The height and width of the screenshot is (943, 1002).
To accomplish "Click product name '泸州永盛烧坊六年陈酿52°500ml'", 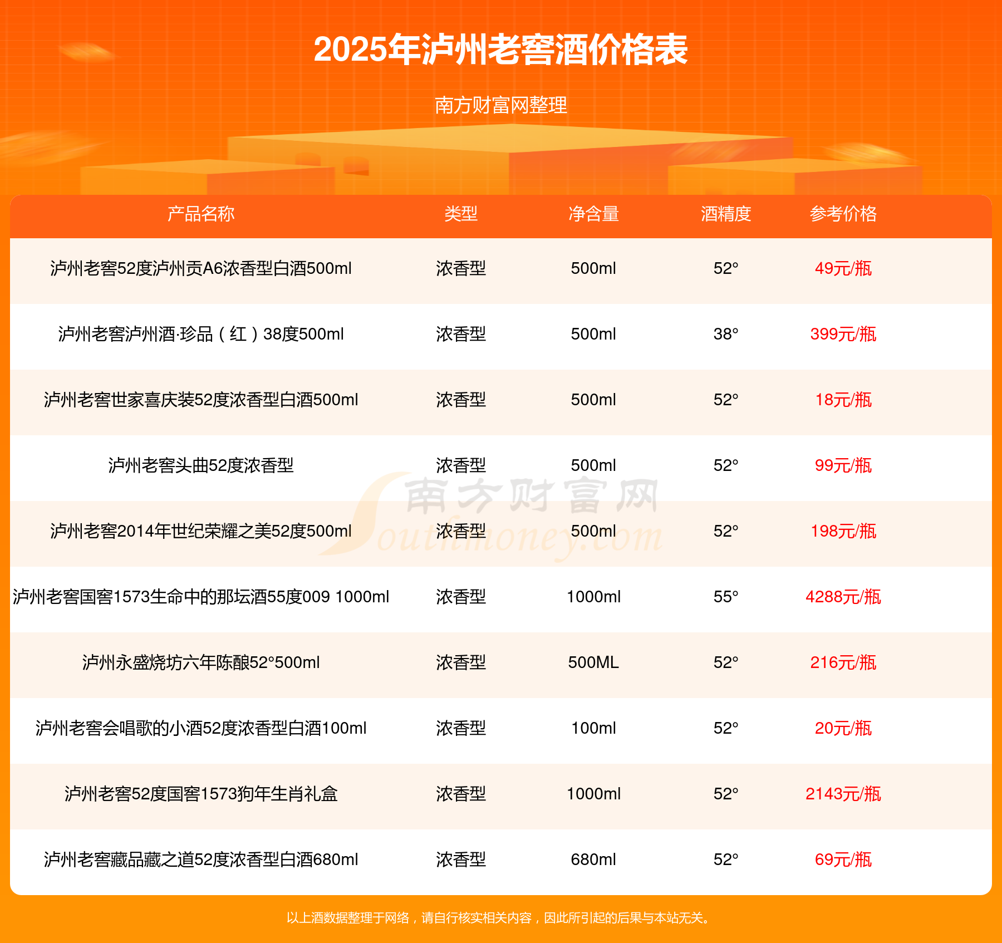I will coord(201,662).
